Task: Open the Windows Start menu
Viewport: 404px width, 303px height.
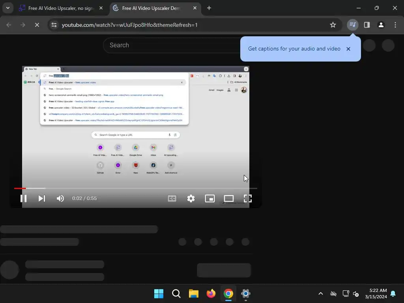Action: click(x=159, y=294)
